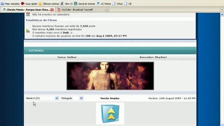Viewport: 224px width, 126px height.
Task: Open the Guia rápido bookmark
Action: [x=29, y=4]
